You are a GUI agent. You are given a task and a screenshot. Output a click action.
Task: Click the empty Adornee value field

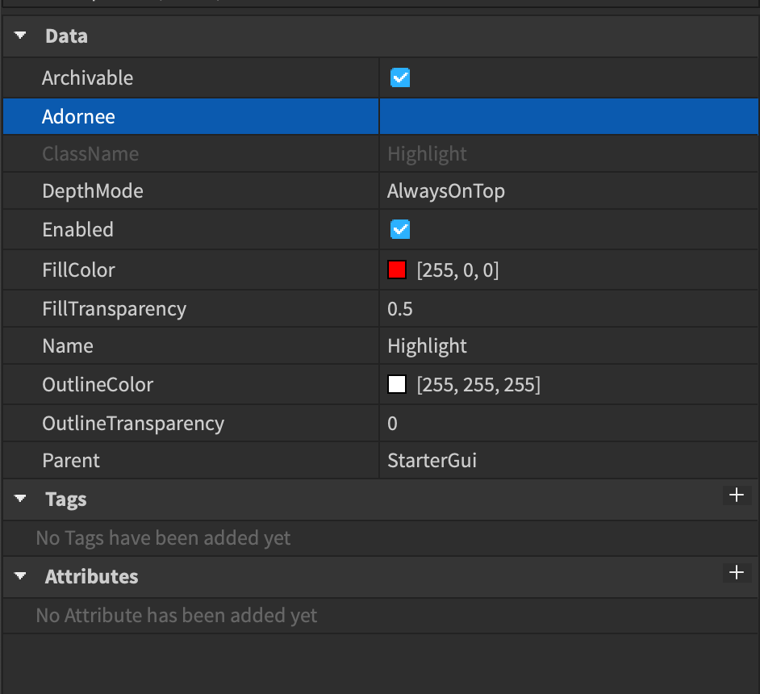[568, 117]
